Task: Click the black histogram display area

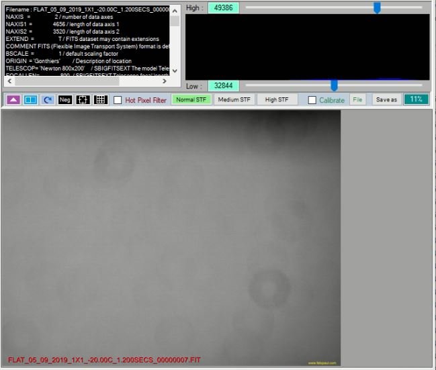Action: pyautogui.click(x=307, y=47)
